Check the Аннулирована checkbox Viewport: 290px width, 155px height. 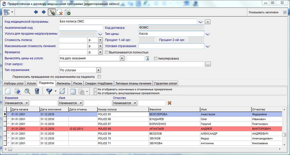tap(155, 58)
